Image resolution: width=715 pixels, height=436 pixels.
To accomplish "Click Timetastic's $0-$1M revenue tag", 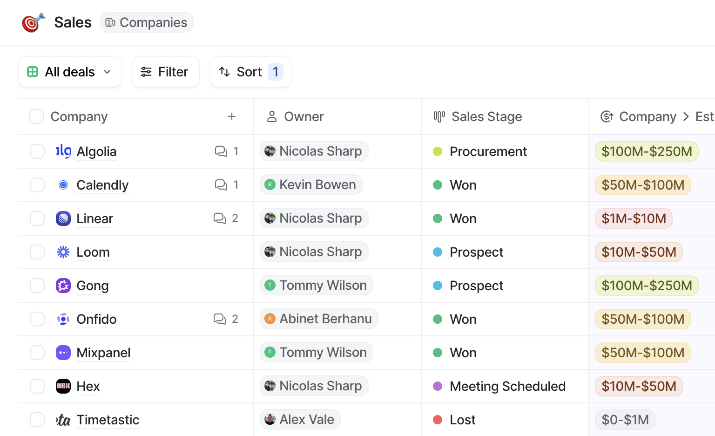I will tap(625, 420).
